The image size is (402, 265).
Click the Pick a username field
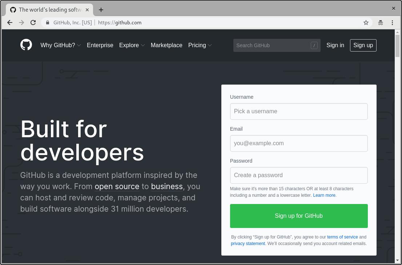tap(299, 111)
